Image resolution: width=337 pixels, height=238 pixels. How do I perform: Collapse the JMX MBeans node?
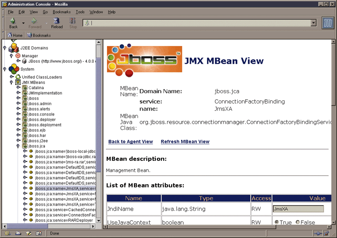point(11,82)
